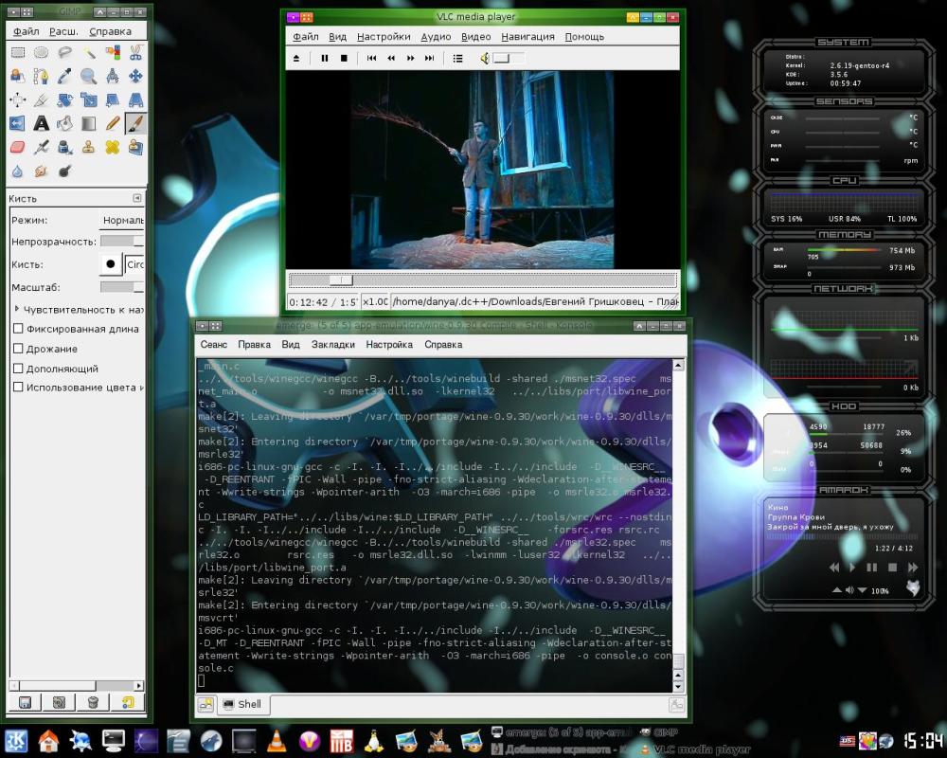
Task: Pick the Clone stamp tool
Action: 89,147
